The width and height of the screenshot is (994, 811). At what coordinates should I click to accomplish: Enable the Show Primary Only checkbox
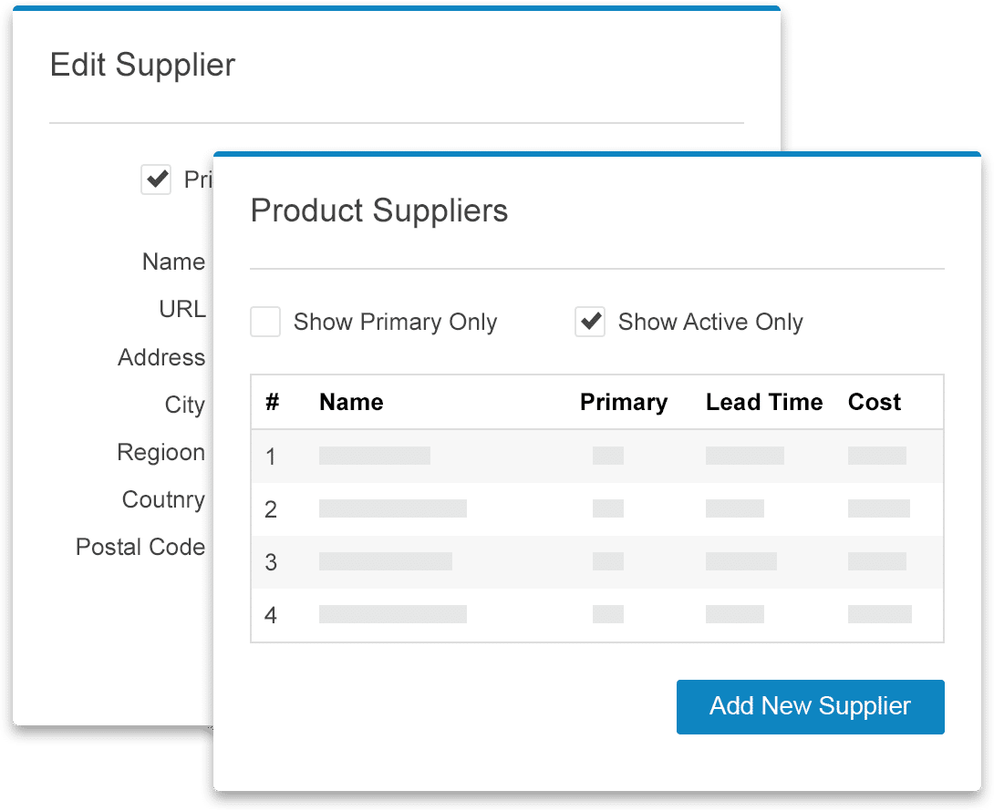(x=265, y=323)
